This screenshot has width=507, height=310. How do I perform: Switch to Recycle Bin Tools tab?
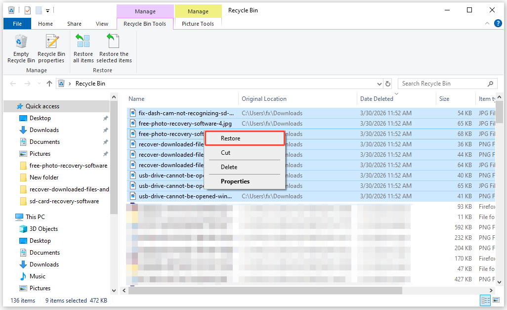click(x=144, y=24)
